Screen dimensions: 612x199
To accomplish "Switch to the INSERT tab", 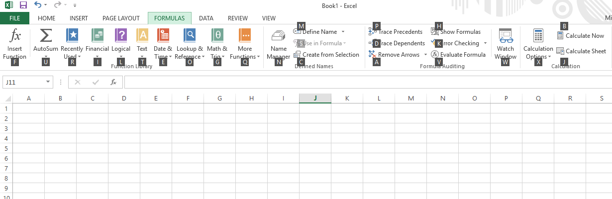I will pyautogui.click(x=79, y=18).
